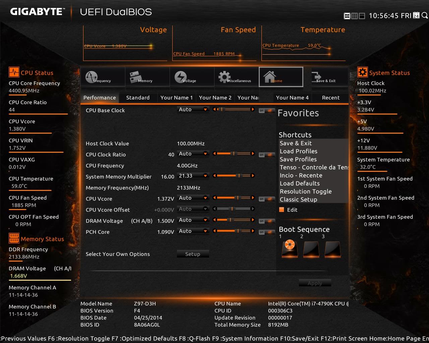
Task: Click the HD resolution icon in top bar
Action: [x=347, y=16]
